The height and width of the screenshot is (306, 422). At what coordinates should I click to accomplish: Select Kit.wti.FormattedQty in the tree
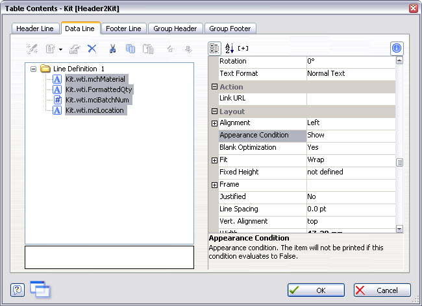99,89
